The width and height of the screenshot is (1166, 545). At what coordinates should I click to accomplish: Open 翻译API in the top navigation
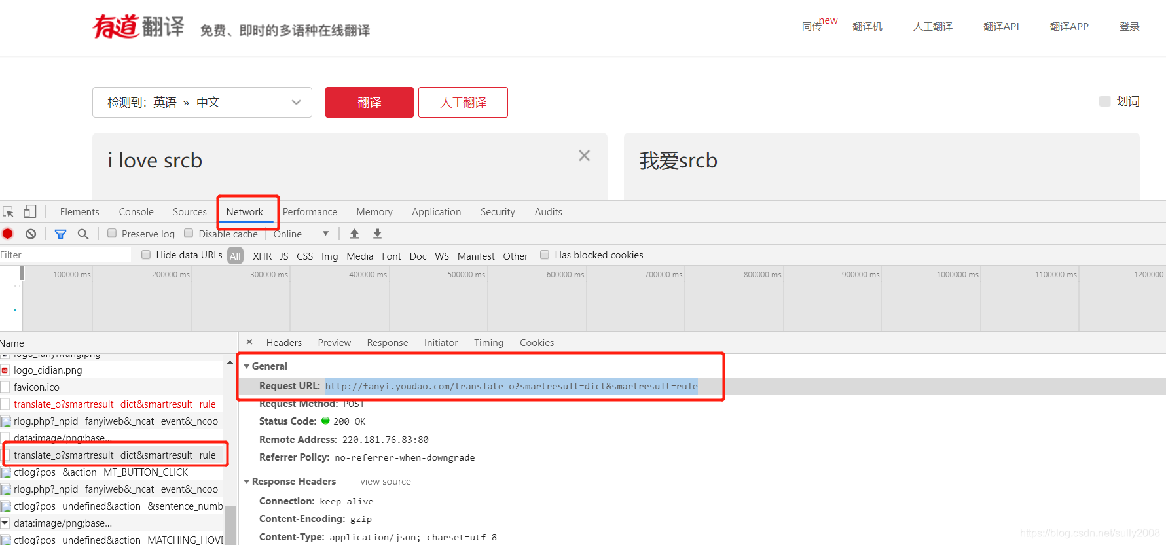(1001, 27)
